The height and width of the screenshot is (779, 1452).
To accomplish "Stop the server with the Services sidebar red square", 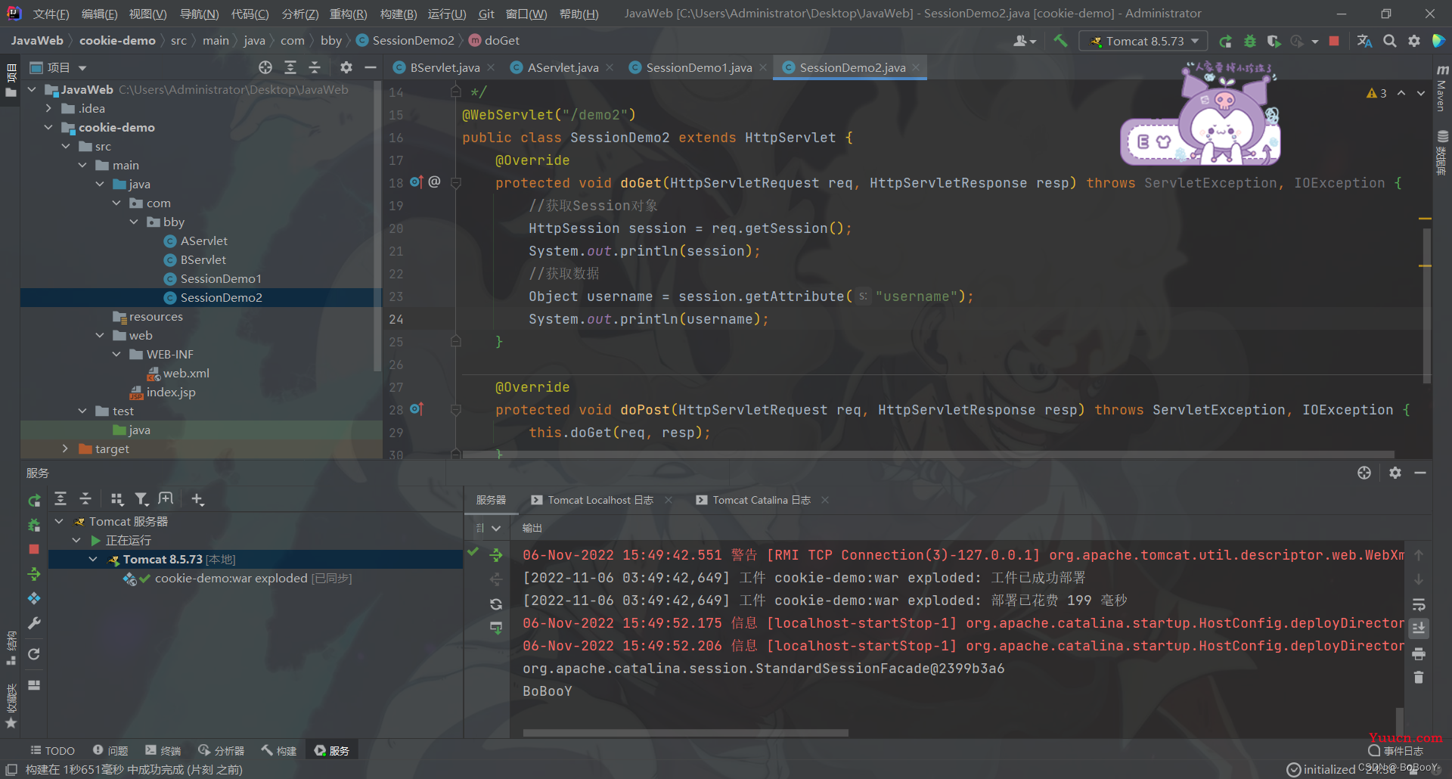I will pos(34,549).
